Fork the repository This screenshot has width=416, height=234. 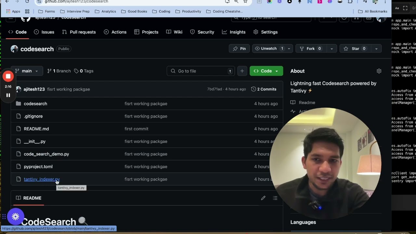(310, 48)
